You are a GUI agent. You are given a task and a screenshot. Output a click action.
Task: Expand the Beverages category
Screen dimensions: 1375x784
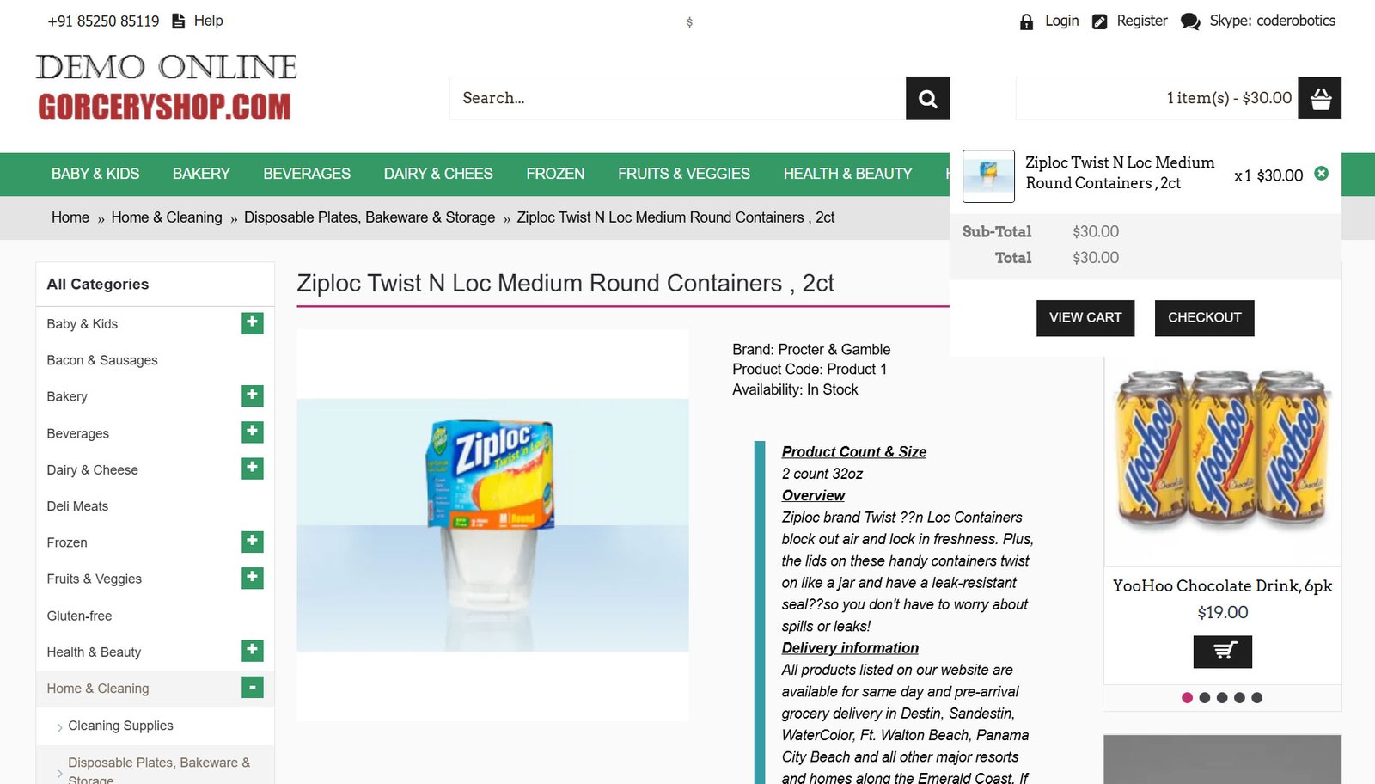[x=252, y=432]
